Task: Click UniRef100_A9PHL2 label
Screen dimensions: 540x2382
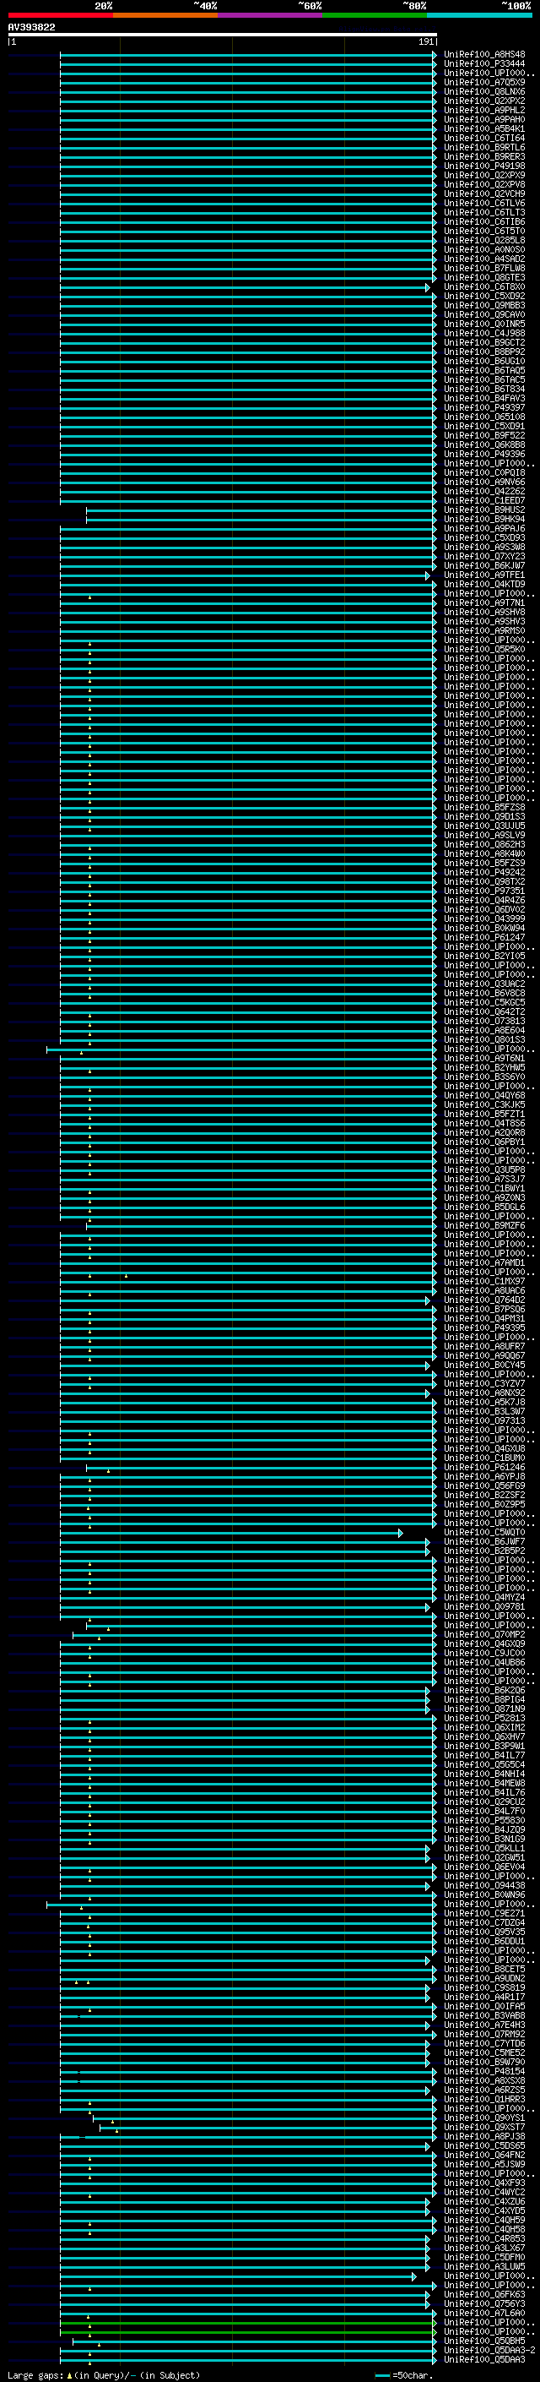Action: [x=484, y=110]
